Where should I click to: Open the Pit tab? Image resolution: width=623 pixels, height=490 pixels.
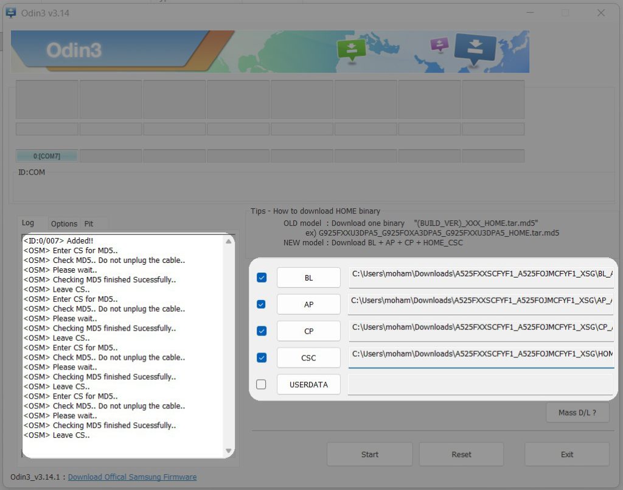89,224
